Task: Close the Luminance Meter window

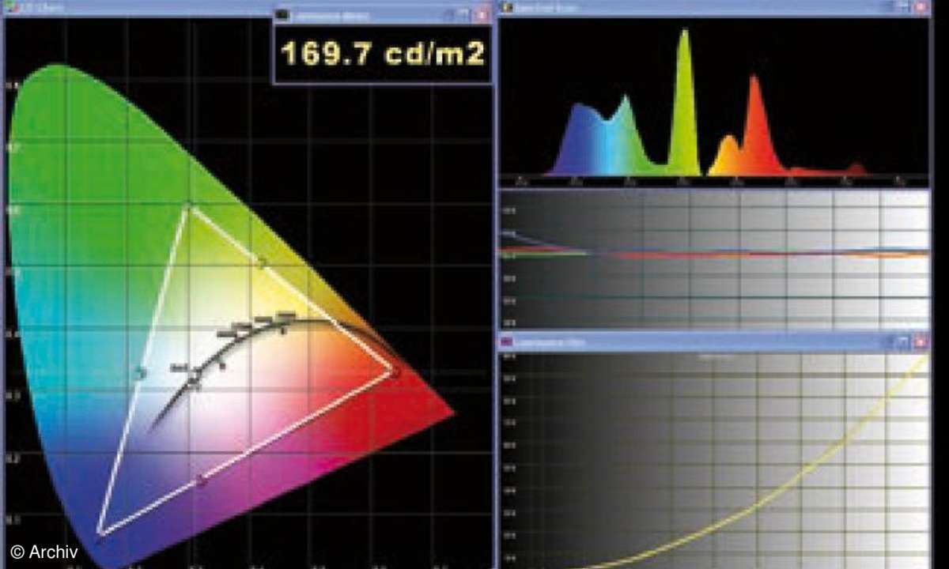Action: [482, 15]
